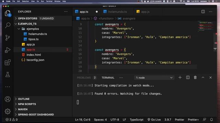Image resolution: width=220 pixels, height=123 pixels.
Task: Open app.js in the explorer tree
Action: 43,44
